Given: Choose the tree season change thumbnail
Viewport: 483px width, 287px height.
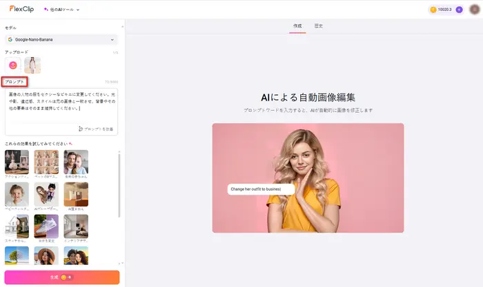Looking at the screenshot, I should coord(17,255).
